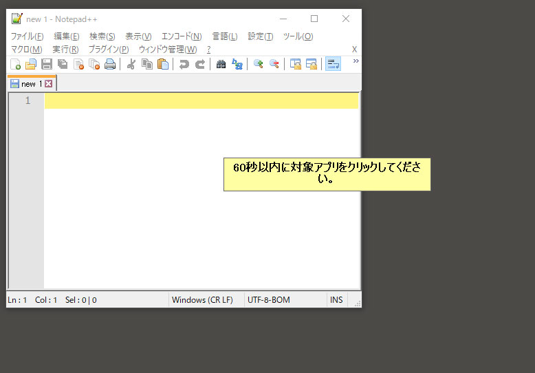Close the new 1 tab with red X
Viewport: 535px width, 373px height.
click(49, 84)
